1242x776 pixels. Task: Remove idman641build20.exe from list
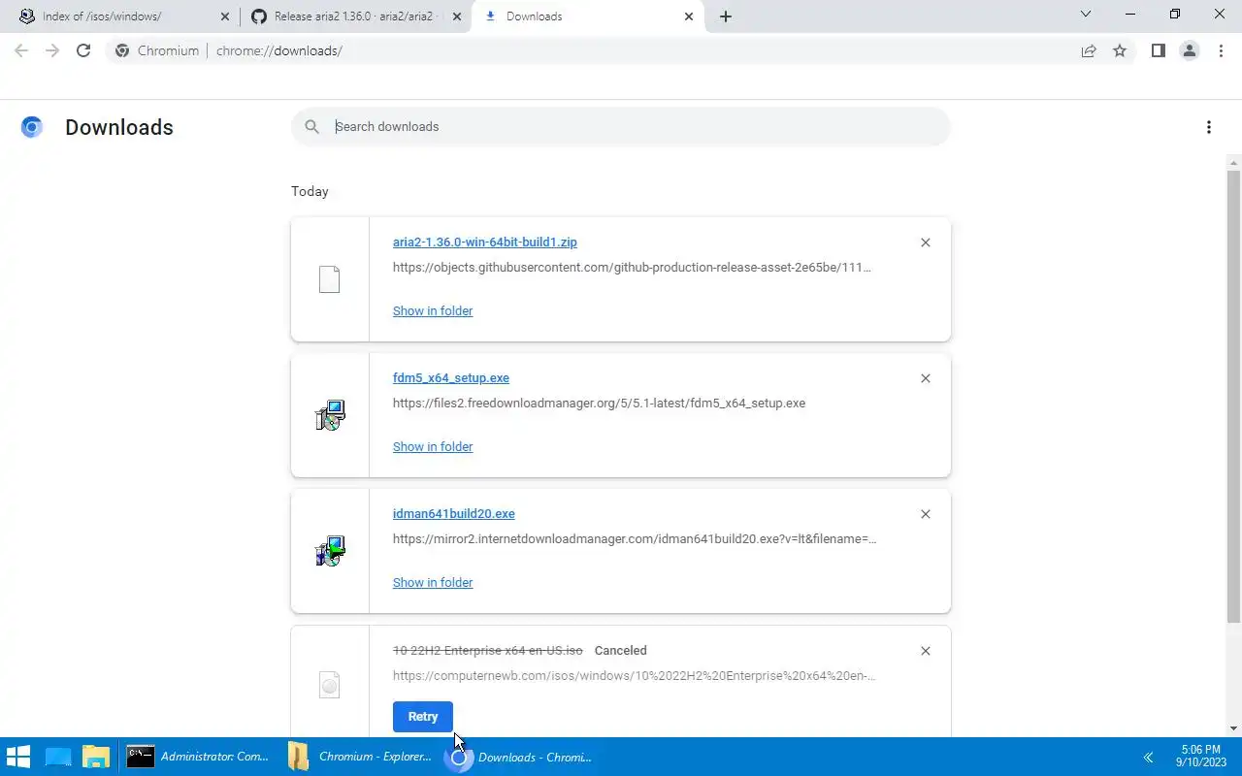tap(925, 514)
